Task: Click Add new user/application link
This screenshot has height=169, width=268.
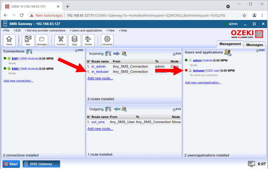Action: coord(203,82)
